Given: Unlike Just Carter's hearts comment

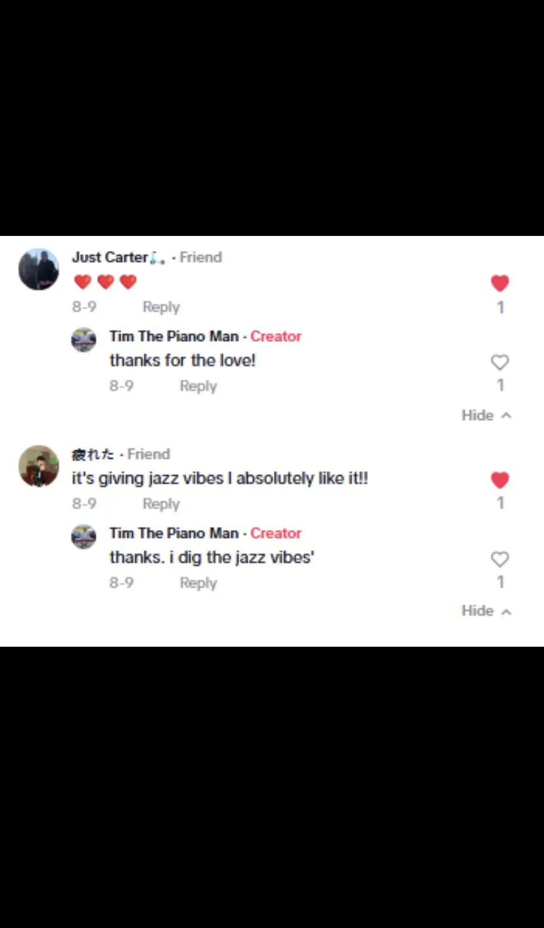Looking at the screenshot, I should [500, 283].
